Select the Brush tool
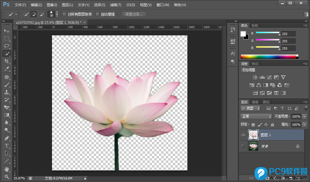Viewport: 310px width, 182px height. pyautogui.click(x=7, y=85)
